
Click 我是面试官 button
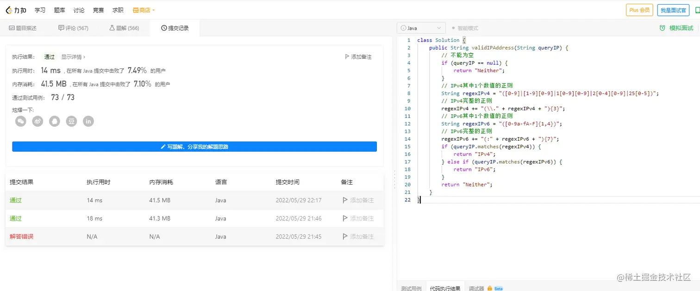tap(673, 10)
